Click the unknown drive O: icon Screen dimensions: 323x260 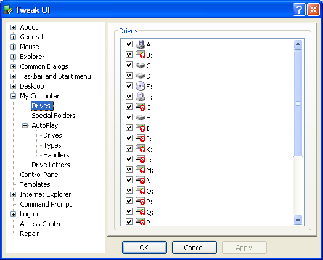[141, 191]
